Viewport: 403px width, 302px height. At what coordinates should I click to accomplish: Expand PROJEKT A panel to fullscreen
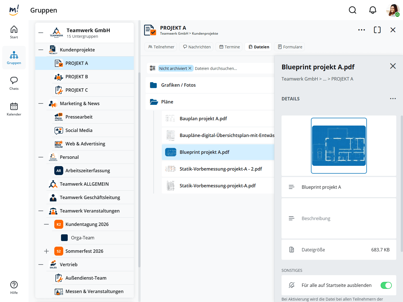click(x=377, y=30)
